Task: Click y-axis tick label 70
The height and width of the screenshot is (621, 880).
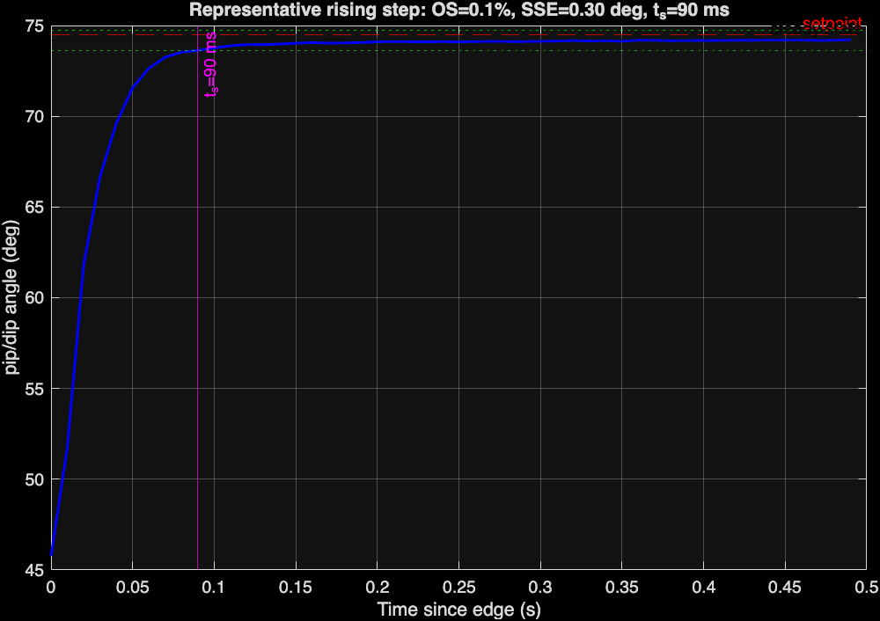Action: pos(34,117)
